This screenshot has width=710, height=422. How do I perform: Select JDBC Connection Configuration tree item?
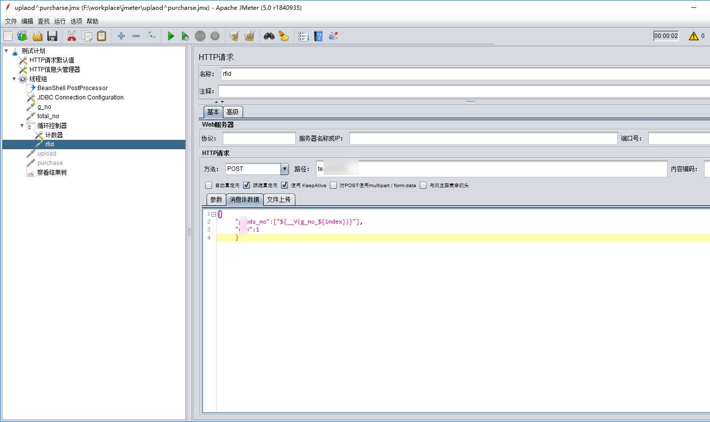coord(80,97)
